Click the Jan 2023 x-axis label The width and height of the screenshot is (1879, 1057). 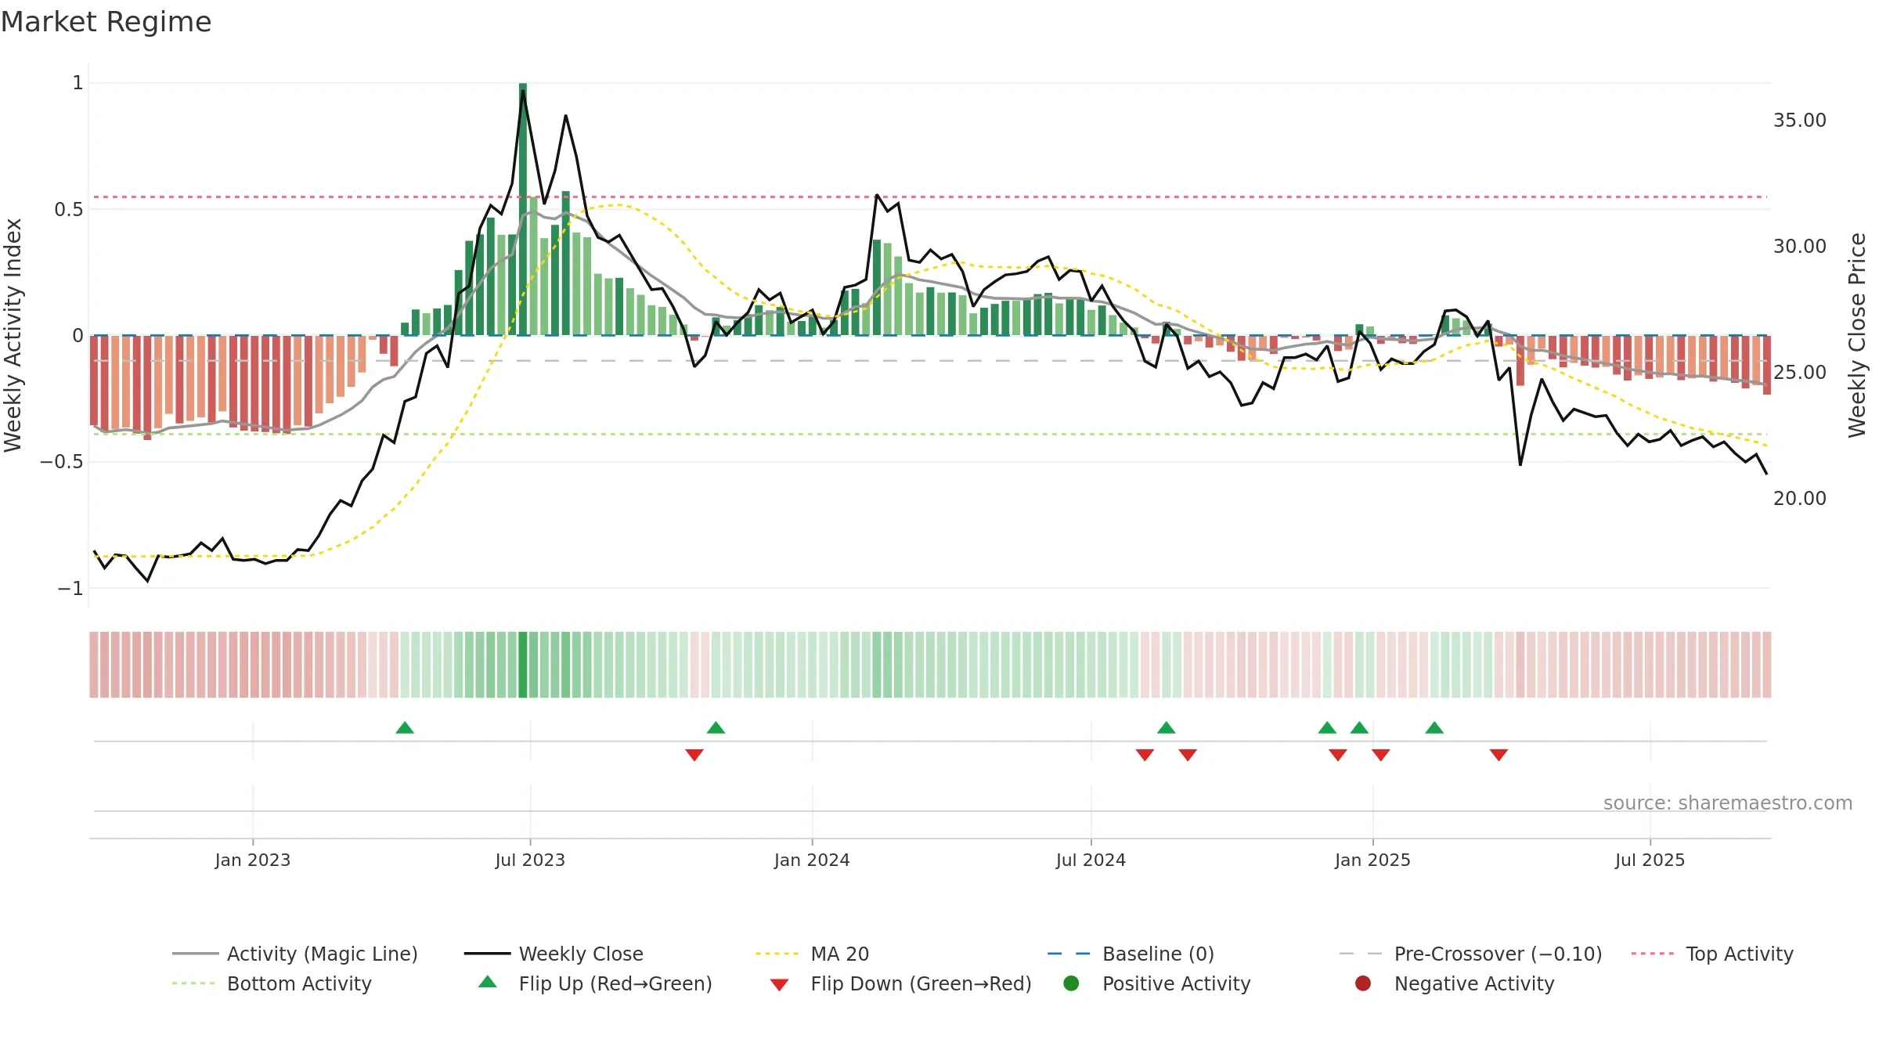tap(253, 860)
